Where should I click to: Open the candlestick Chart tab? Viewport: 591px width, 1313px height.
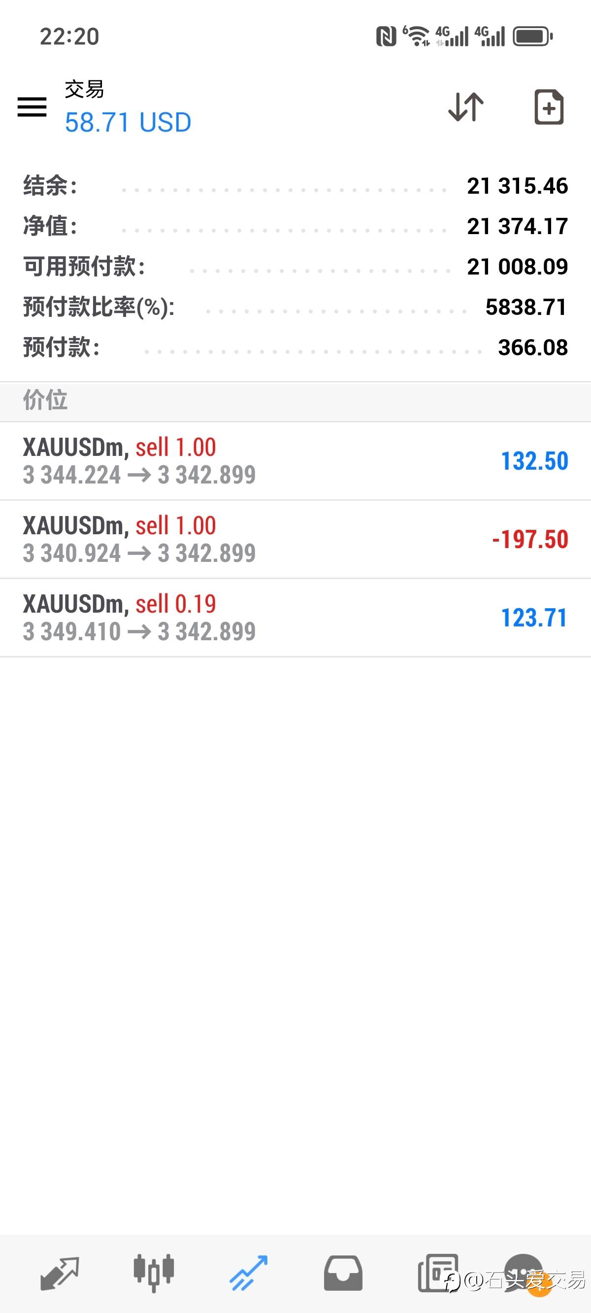[x=154, y=1273]
